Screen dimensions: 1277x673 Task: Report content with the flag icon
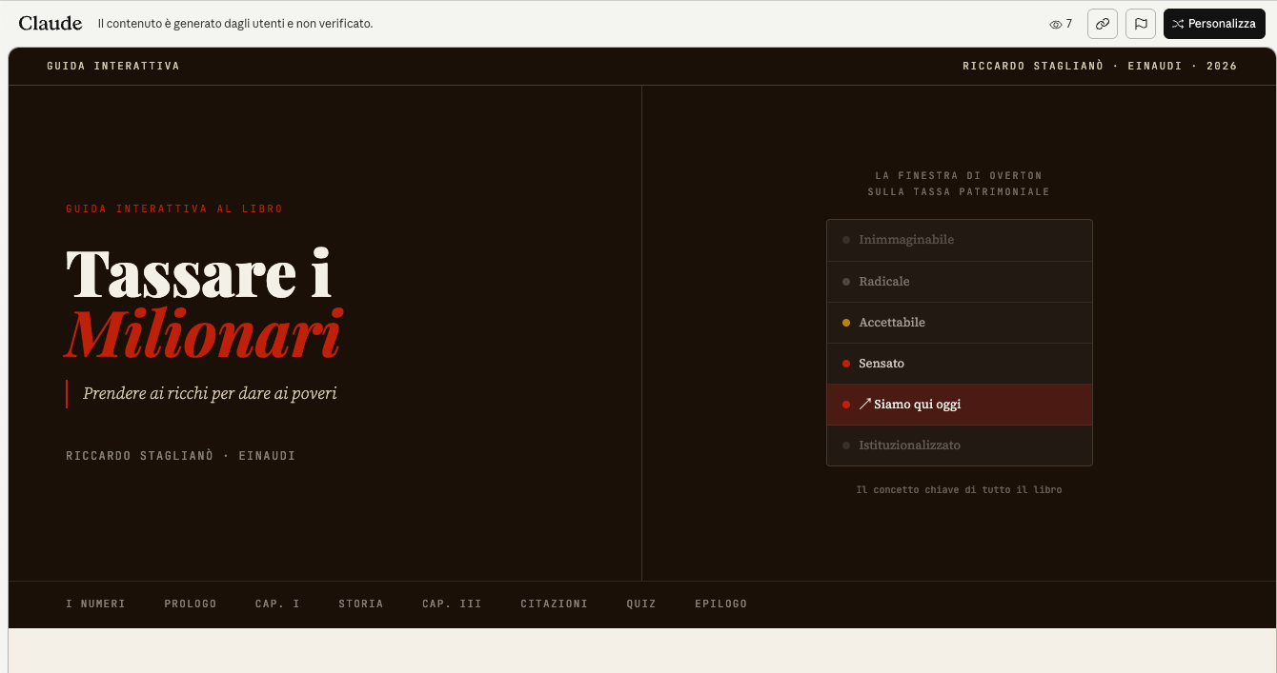1141,24
